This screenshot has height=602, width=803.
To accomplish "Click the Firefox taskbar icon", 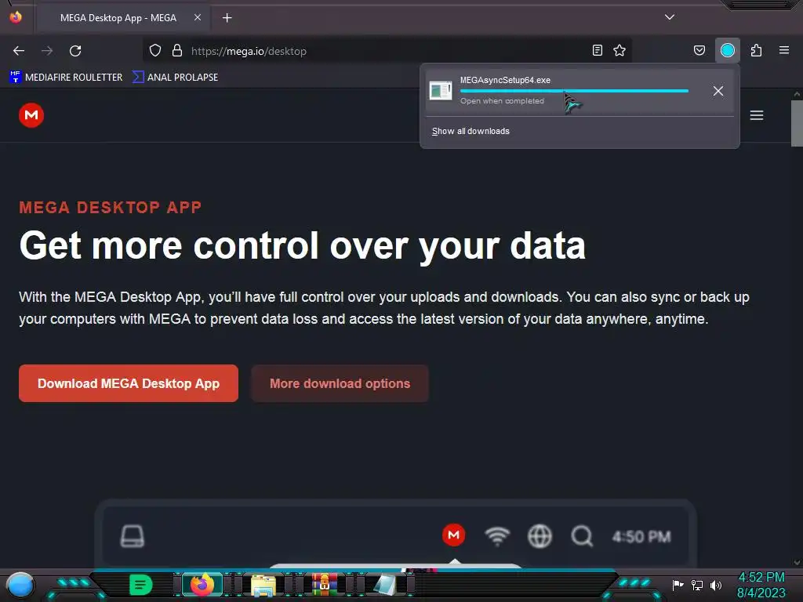I will point(202,584).
